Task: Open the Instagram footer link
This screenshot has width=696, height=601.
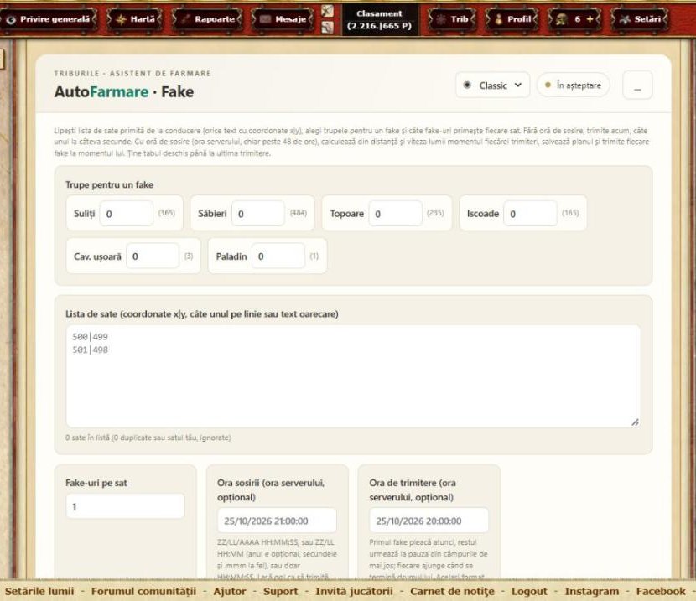Action: 592,591
